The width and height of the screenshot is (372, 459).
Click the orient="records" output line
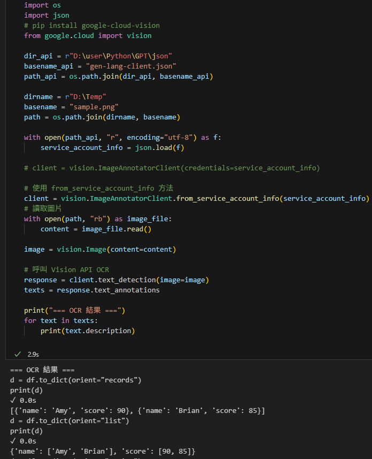click(x=76, y=380)
